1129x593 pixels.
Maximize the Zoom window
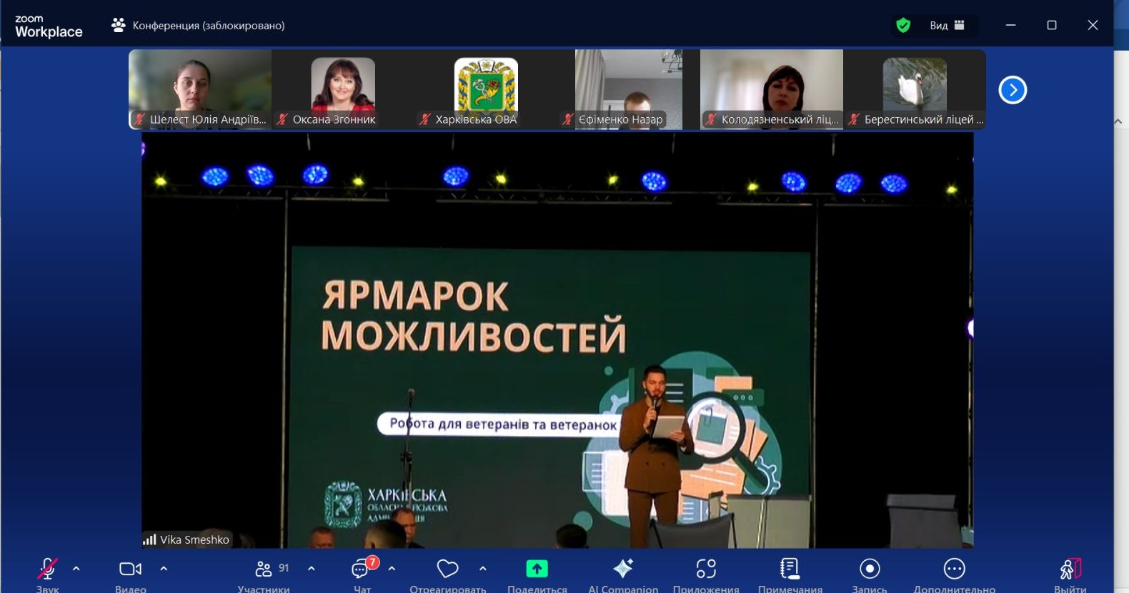click(x=1052, y=25)
